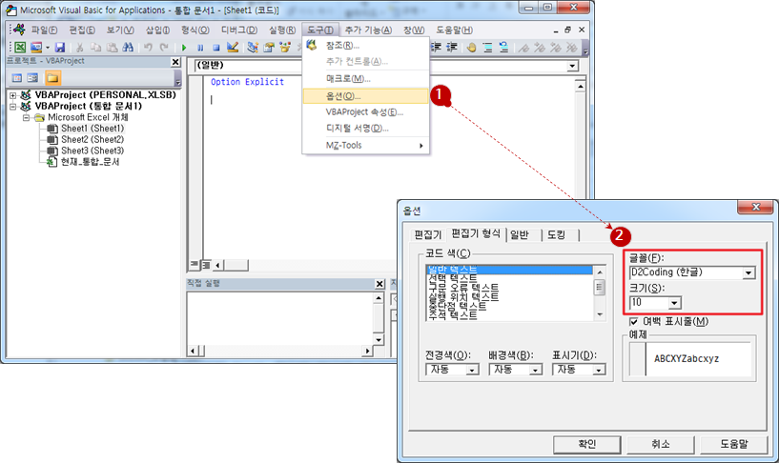Image resolution: width=779 pixels, height=463 pixels.
Task: Click the Indent toolbar icon
Action: pyautogui.click(x=436, y=47)
